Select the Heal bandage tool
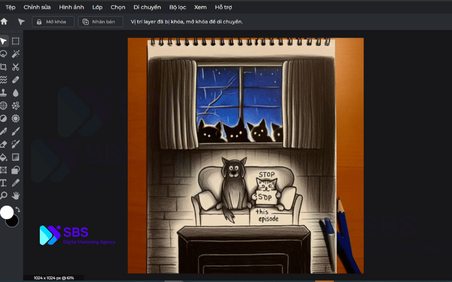The width and height of the screenshot is (452, 282). 15,80
